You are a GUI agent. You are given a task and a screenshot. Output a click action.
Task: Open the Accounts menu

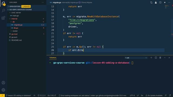pyautogui.click(x=3, y=83)
